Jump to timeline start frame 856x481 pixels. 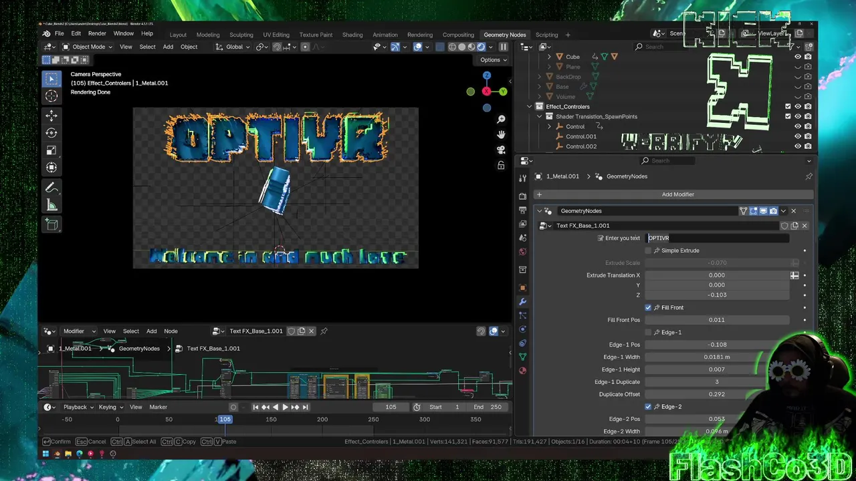pyautogui.click(x=255, y=407)
